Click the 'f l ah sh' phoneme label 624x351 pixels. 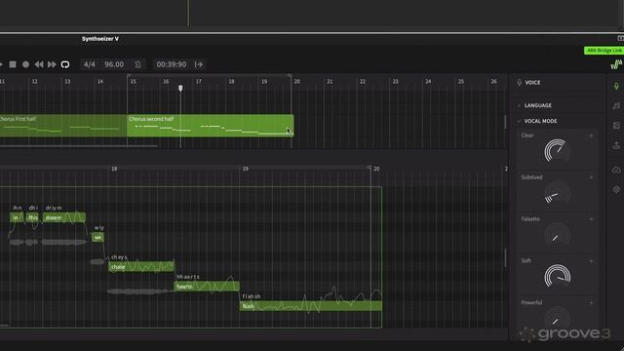252,296
